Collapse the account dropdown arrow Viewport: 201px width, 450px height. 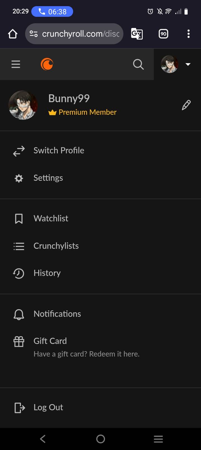188,64
